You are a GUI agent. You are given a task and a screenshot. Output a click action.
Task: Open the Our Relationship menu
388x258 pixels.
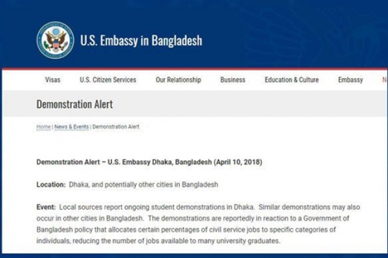pyautogui.click(x=178, y=80)
